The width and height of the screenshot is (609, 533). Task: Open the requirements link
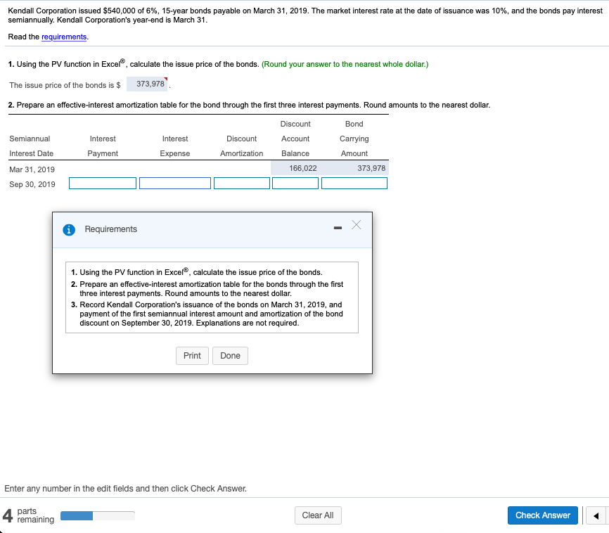(64, 37)
